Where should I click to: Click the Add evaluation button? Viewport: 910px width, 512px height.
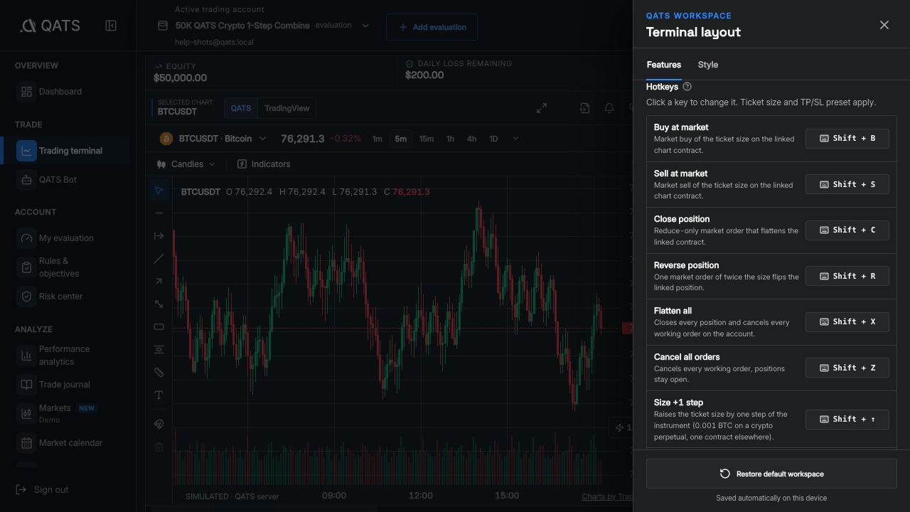pos(432,27)
